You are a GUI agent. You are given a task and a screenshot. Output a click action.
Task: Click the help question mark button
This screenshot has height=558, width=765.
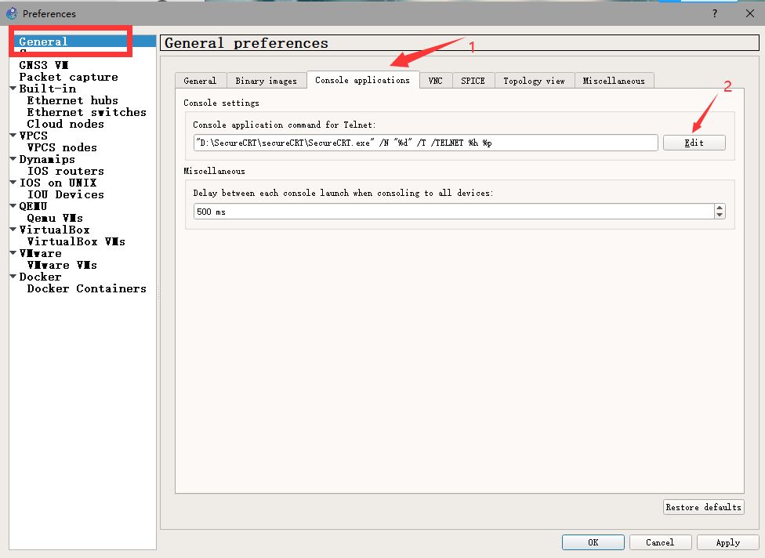715,13
